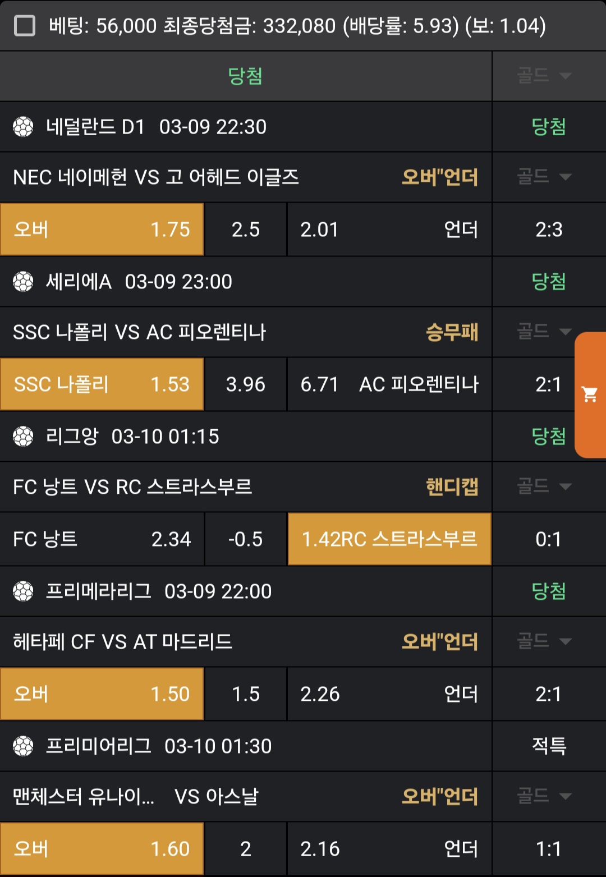
Task: Pick RC 스트라스부르 handicap odds 1.42
Action: 389,539
